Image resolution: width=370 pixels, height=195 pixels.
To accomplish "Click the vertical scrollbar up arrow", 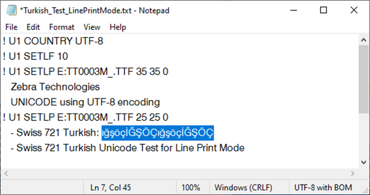I will (x=364, y=40).
